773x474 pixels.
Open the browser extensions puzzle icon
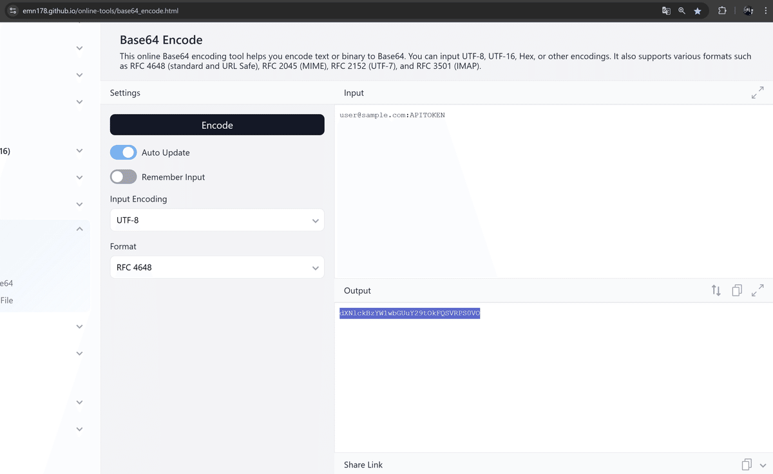point(722,11)
